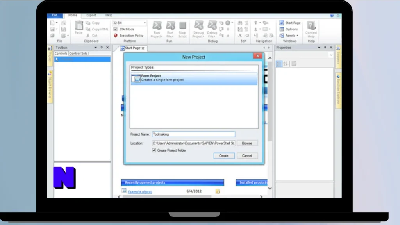Close the Start Page document tab

point(143,48)
